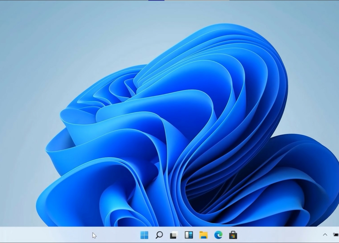
Task: Select the Start button on the taskbar
Action: coord(145,235)
